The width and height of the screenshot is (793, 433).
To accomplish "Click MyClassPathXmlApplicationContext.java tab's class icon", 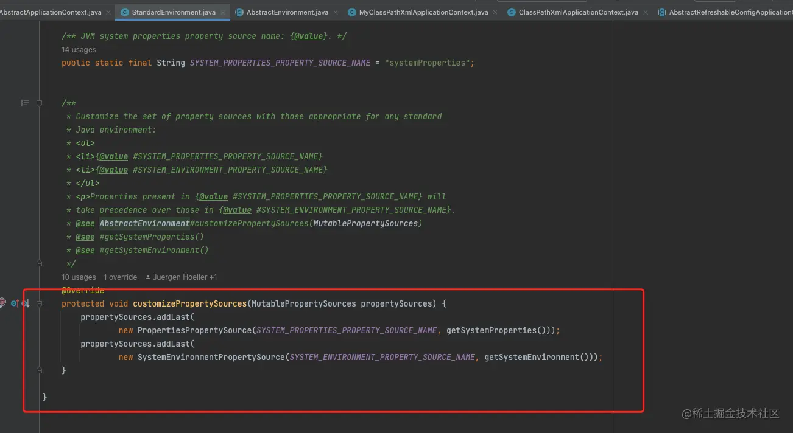I will click(352, 12).
